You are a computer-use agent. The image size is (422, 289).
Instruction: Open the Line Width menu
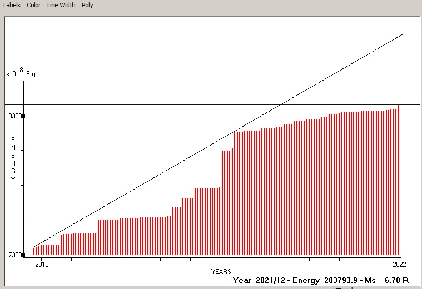coord(61,5)
